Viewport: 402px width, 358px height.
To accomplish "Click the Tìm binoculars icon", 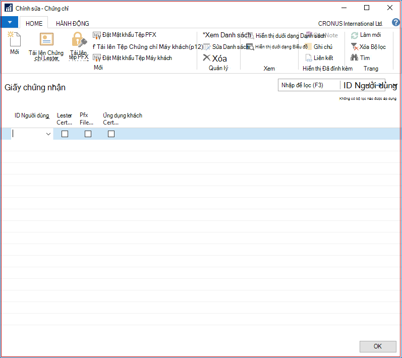I will [x=354, y=57].
